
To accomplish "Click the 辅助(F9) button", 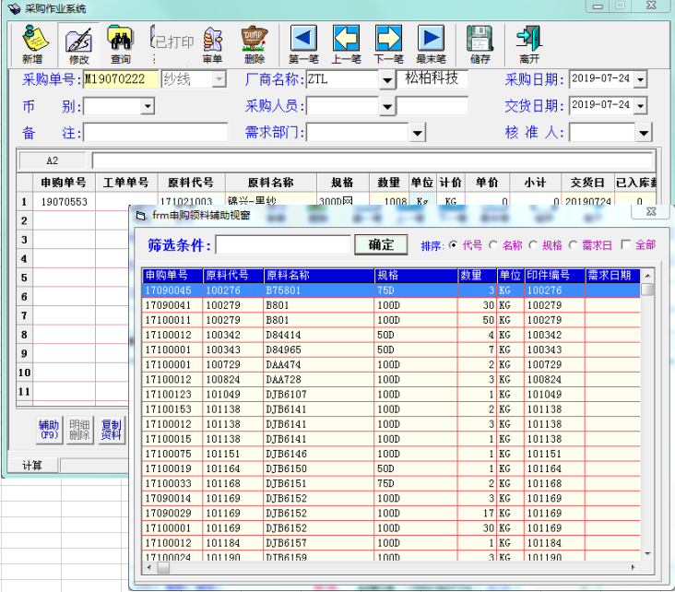I will tap(50, 430).
